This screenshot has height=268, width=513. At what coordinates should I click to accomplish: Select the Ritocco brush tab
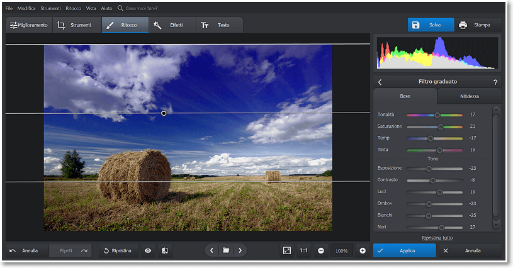125,25
